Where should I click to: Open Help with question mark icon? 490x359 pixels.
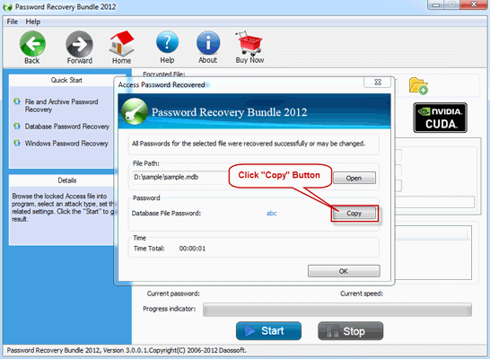point(167,43)
